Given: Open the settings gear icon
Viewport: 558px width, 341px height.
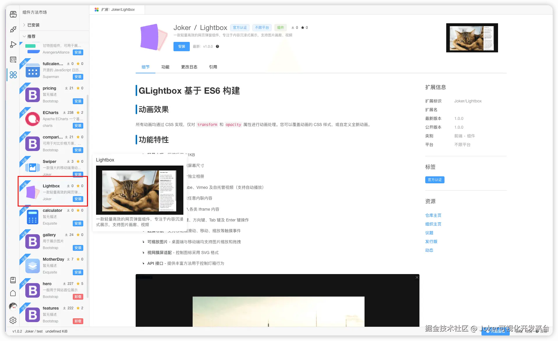Looking at the screenshot, I should click(x=13, y=320).
